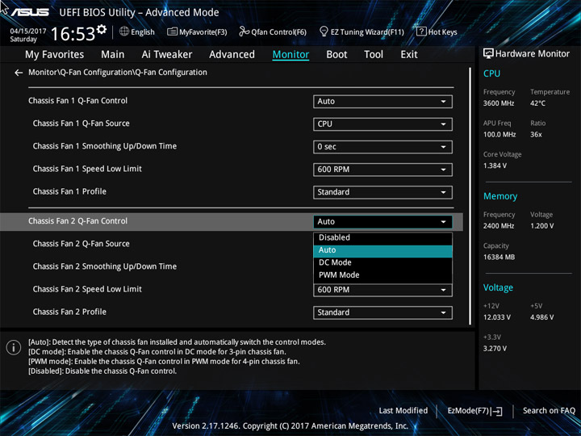Click Chassis Fan 2 Smoothing Up/Down Time label
Image resolution: width=581 pixels, height=436 pixels.
tap(104, 266)
